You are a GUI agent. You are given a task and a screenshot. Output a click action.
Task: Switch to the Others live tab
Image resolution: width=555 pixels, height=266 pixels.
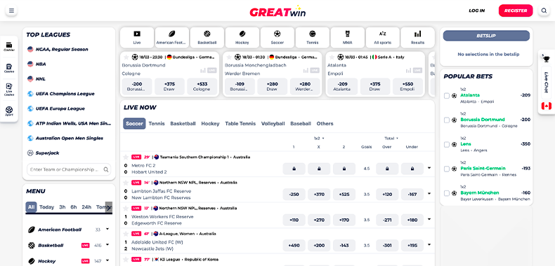(325, 124)
